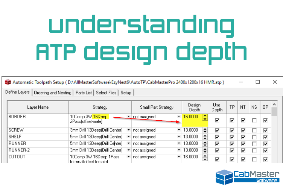Image resolution: width=283 pixels, height=188 pixels.
Task: Click the Automatic Toolpath Setup app icon
Action: tap(8, 82)
